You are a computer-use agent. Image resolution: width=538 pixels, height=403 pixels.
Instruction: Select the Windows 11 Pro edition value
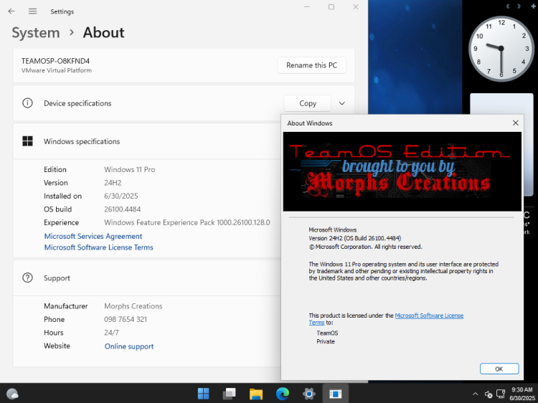(130, 169)
